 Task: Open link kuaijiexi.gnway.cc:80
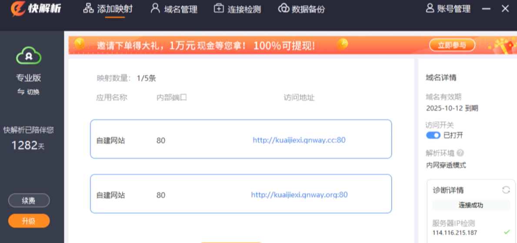tap(299, 140)
